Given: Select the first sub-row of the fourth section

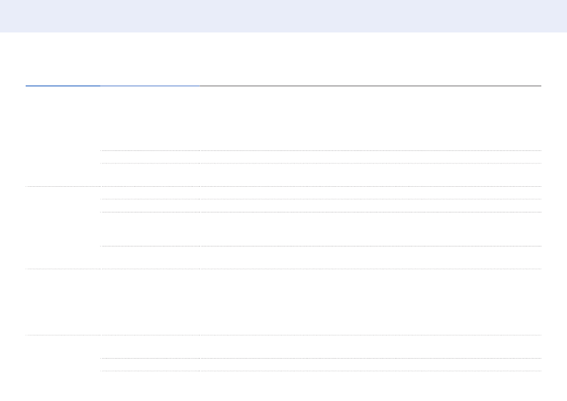Looking at the screenshot, I should pos(321,347).
